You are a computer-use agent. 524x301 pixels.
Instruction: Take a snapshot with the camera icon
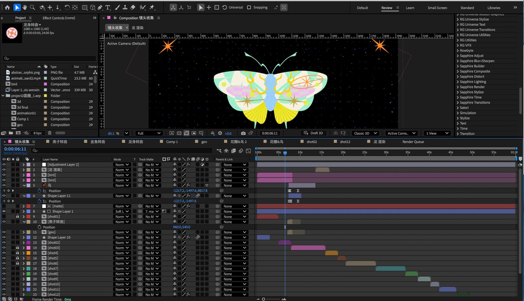coord(243,133)
